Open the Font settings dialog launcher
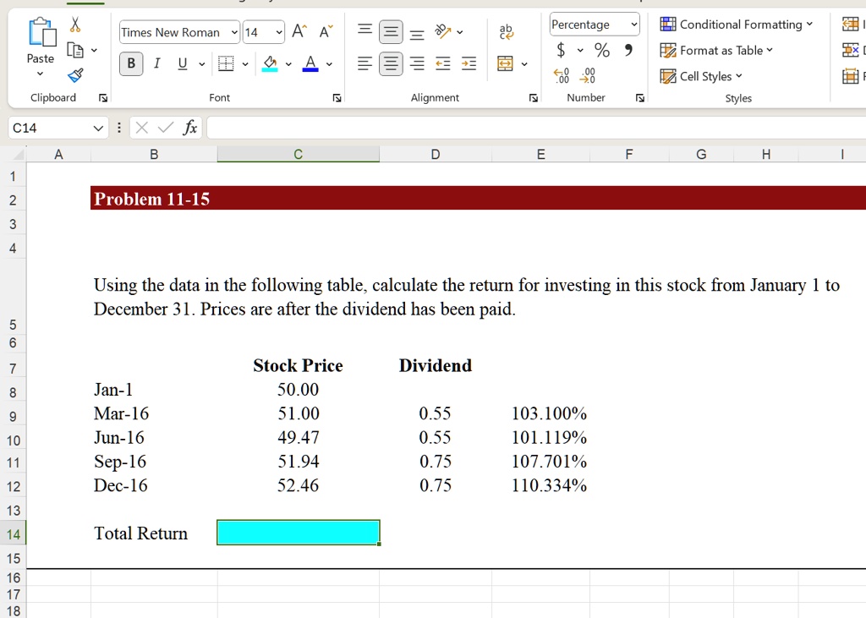Viewport: 866px width, 618px height. point(337,98)
